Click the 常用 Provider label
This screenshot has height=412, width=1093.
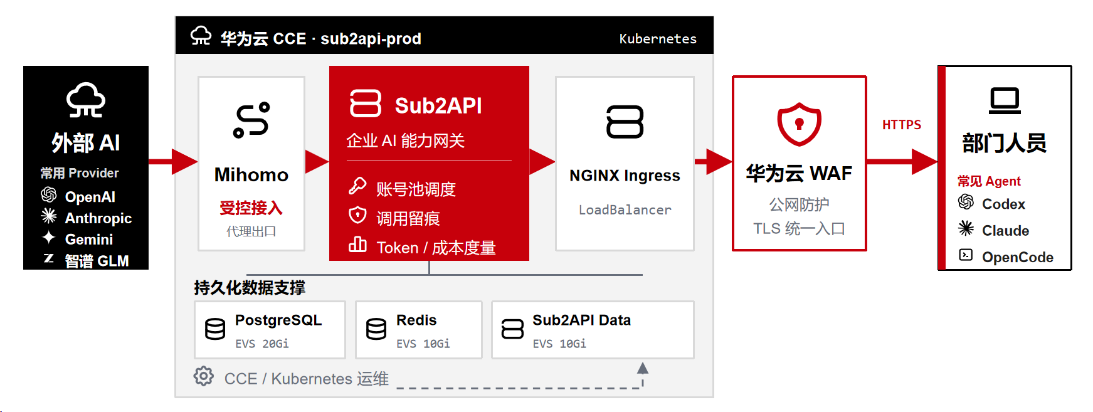click(x=80, y=173)
